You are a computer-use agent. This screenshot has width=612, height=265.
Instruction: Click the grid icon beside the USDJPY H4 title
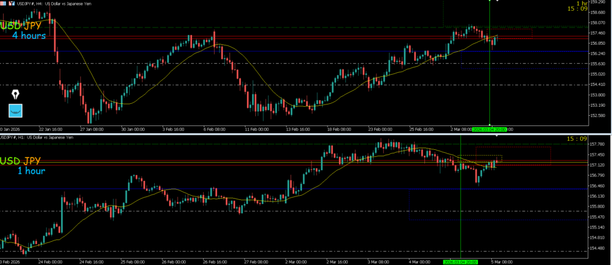pyautogui.click(x=3, y=4)
